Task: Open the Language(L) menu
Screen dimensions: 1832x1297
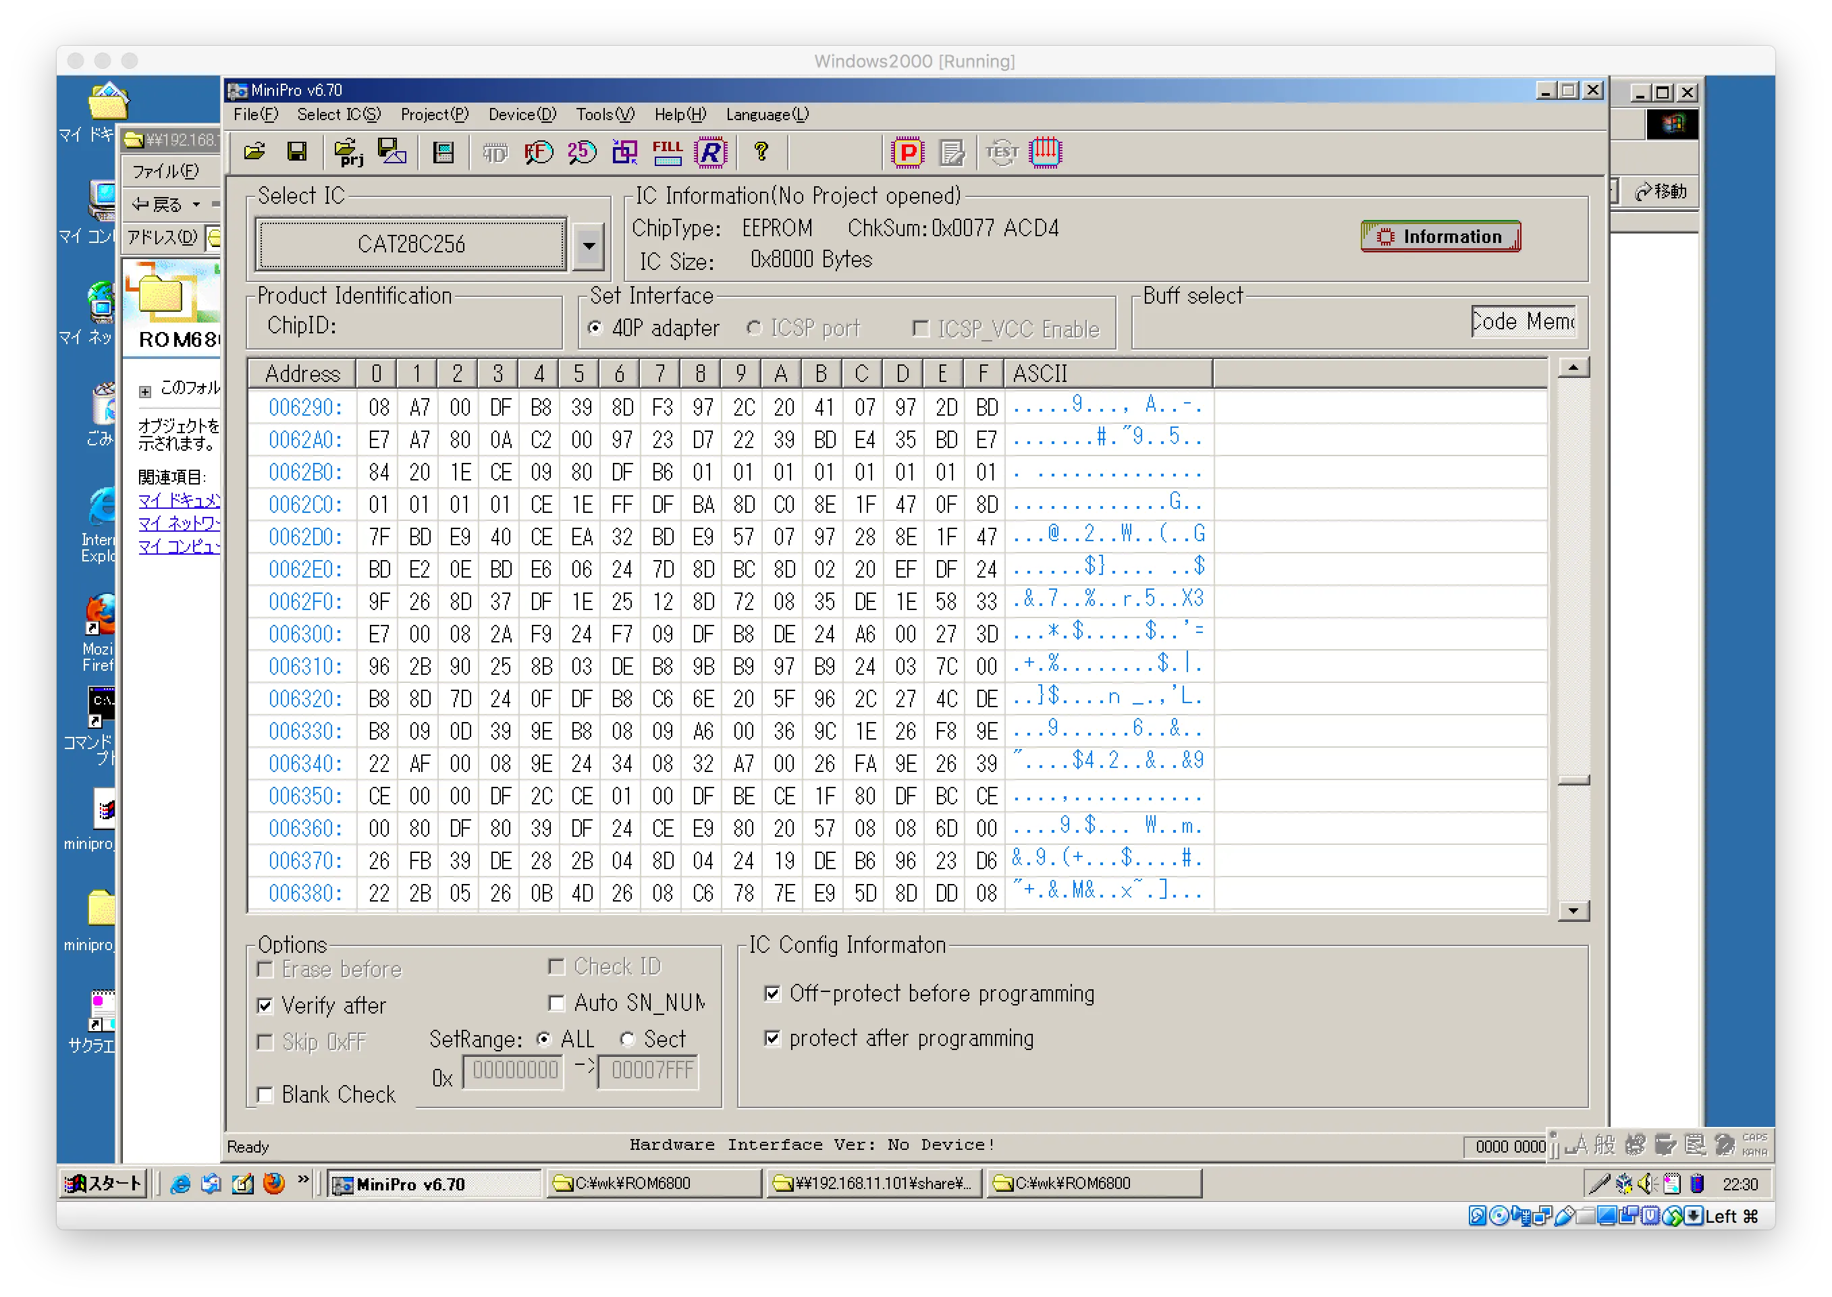Action: [x=767, y=114]
